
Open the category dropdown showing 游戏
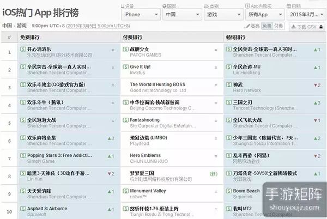coord(223,15)
